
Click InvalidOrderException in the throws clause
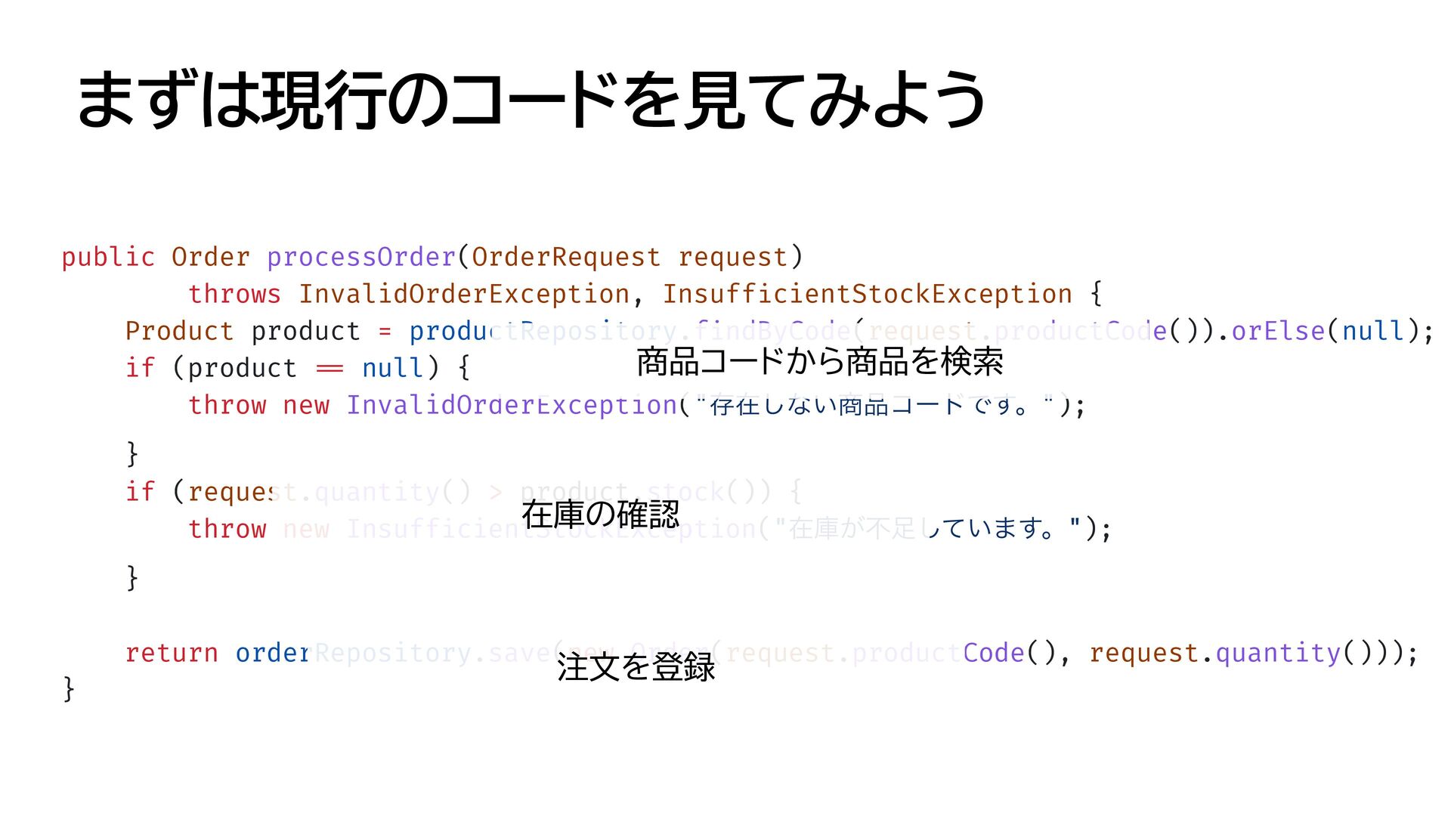(464, 294)
